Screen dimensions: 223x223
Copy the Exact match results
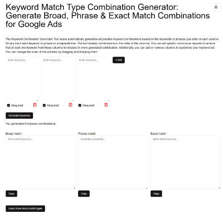pos(156,194)
